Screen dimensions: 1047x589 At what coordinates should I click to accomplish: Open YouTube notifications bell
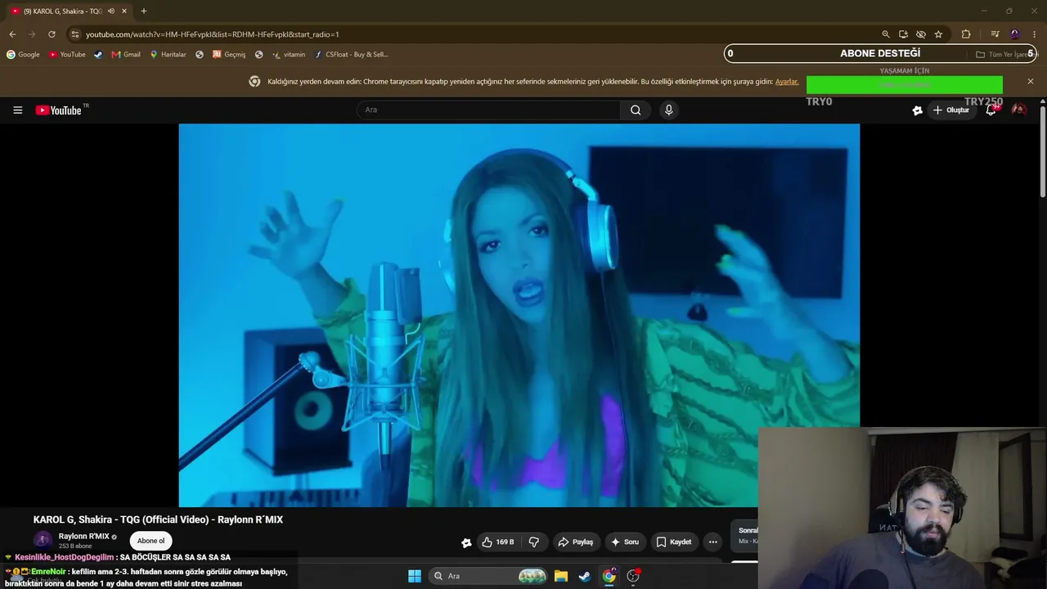coord(991,110)
